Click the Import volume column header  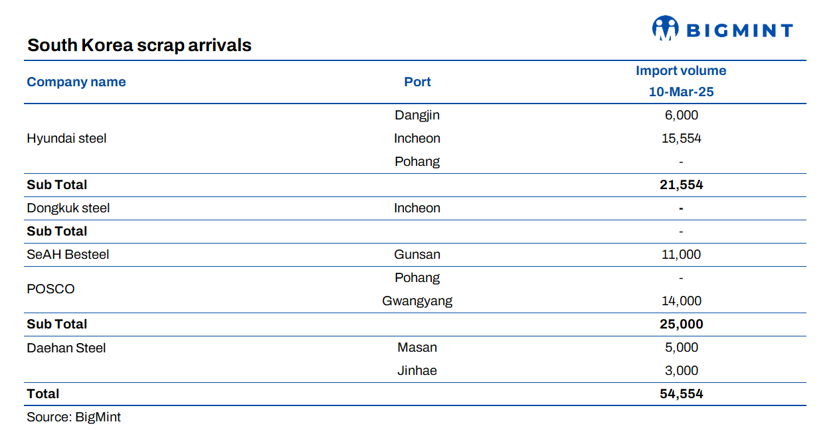[x=681, y=71]
